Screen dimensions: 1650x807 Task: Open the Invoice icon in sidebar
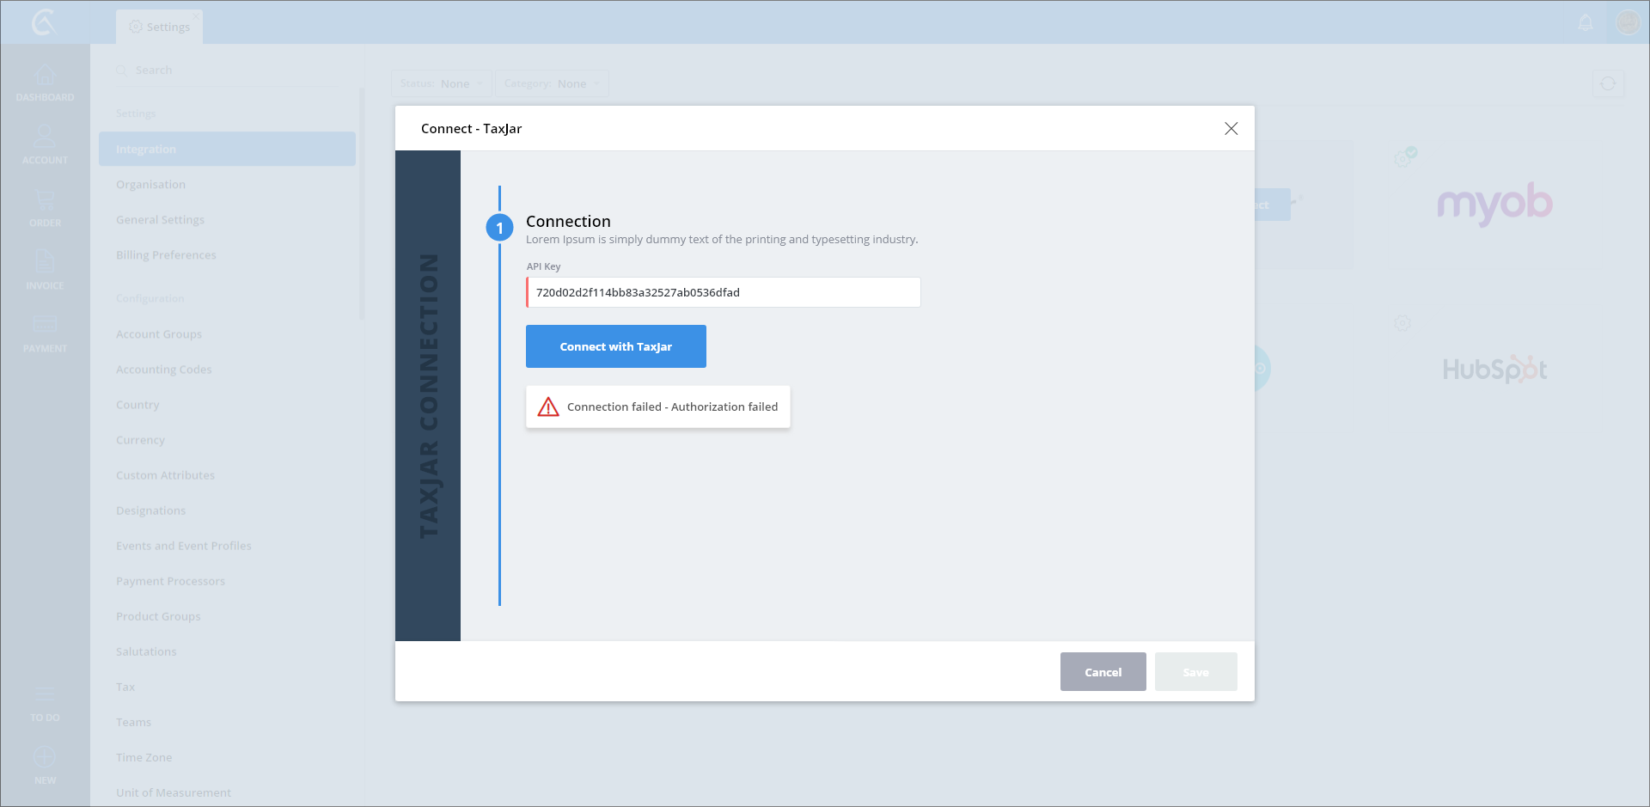pos(45,263)
